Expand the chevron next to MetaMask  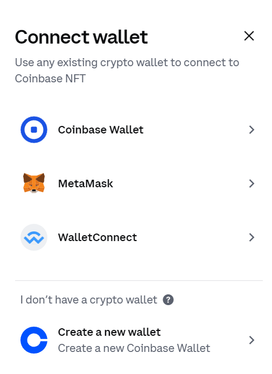coord(252,184)
